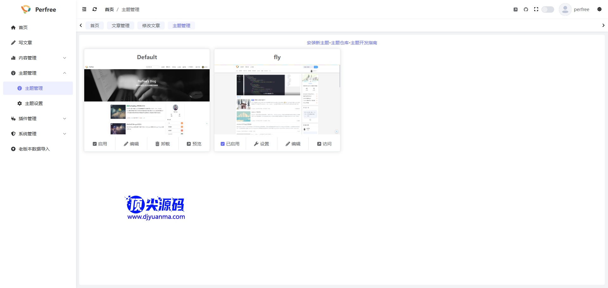Expand the 系统管理 sidebar menu
Screen dimensions: 608x288
[38, 134]
